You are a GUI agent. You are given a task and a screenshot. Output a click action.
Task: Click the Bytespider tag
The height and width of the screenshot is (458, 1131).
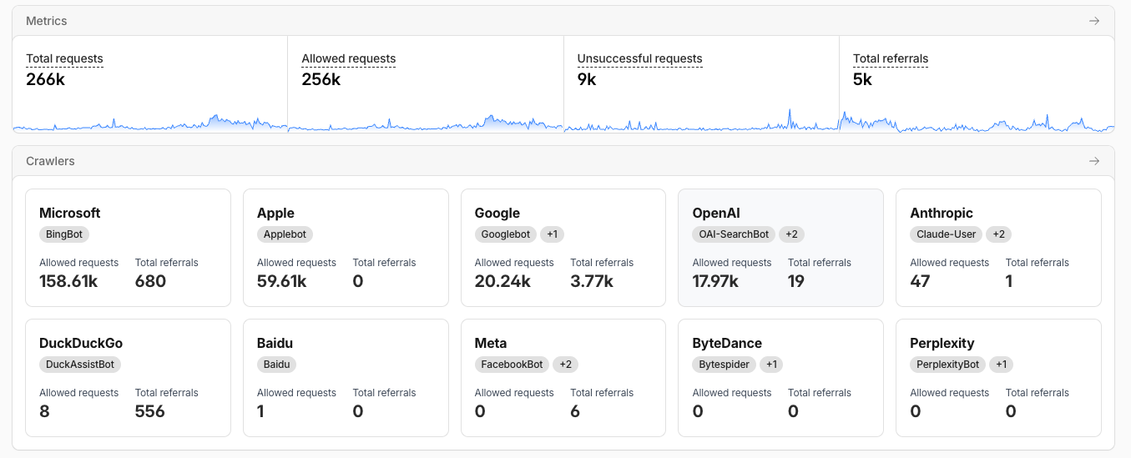725,365
